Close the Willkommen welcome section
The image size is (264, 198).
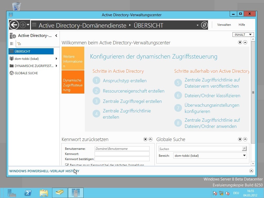point(240,43)
